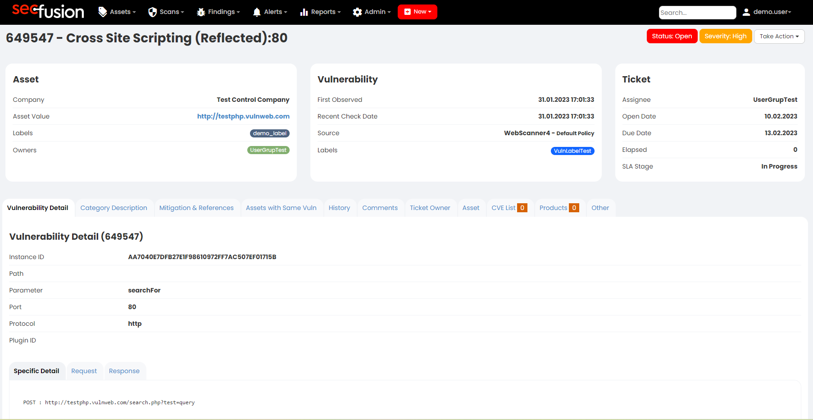The image size is (813, 420).
Task: Open the CVE List tab
Action: pos(509,208)
